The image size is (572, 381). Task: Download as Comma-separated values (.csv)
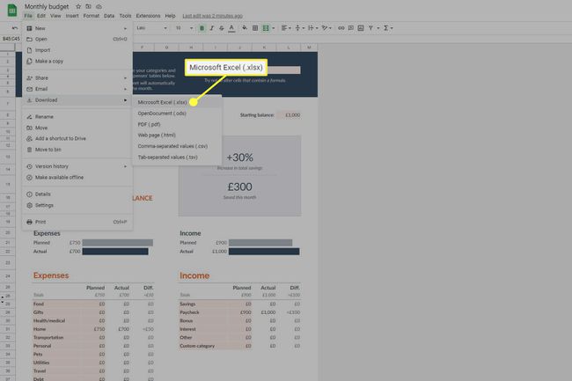[177, 146]
